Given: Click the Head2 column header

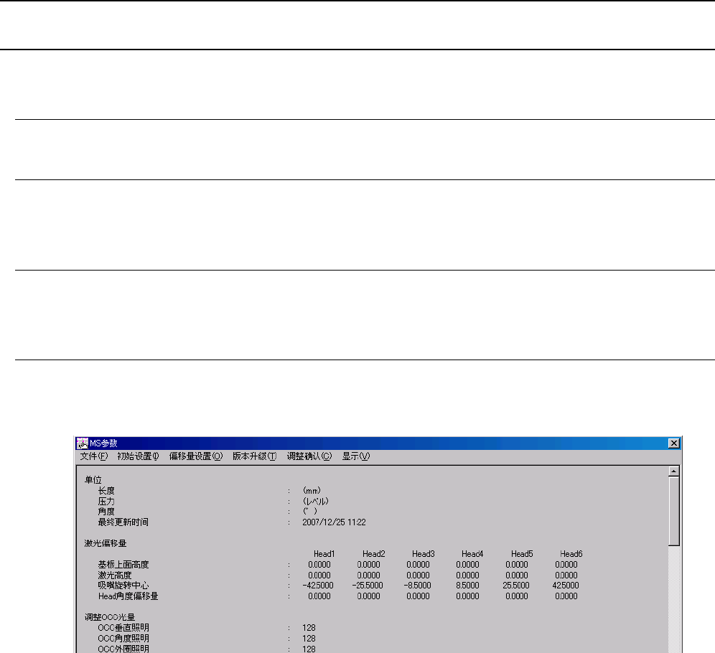Looking at the screenshot, I should click(x=374, y=554).
